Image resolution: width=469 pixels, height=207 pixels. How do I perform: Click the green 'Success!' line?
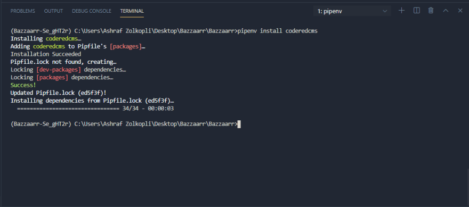(x=23, y=85)
